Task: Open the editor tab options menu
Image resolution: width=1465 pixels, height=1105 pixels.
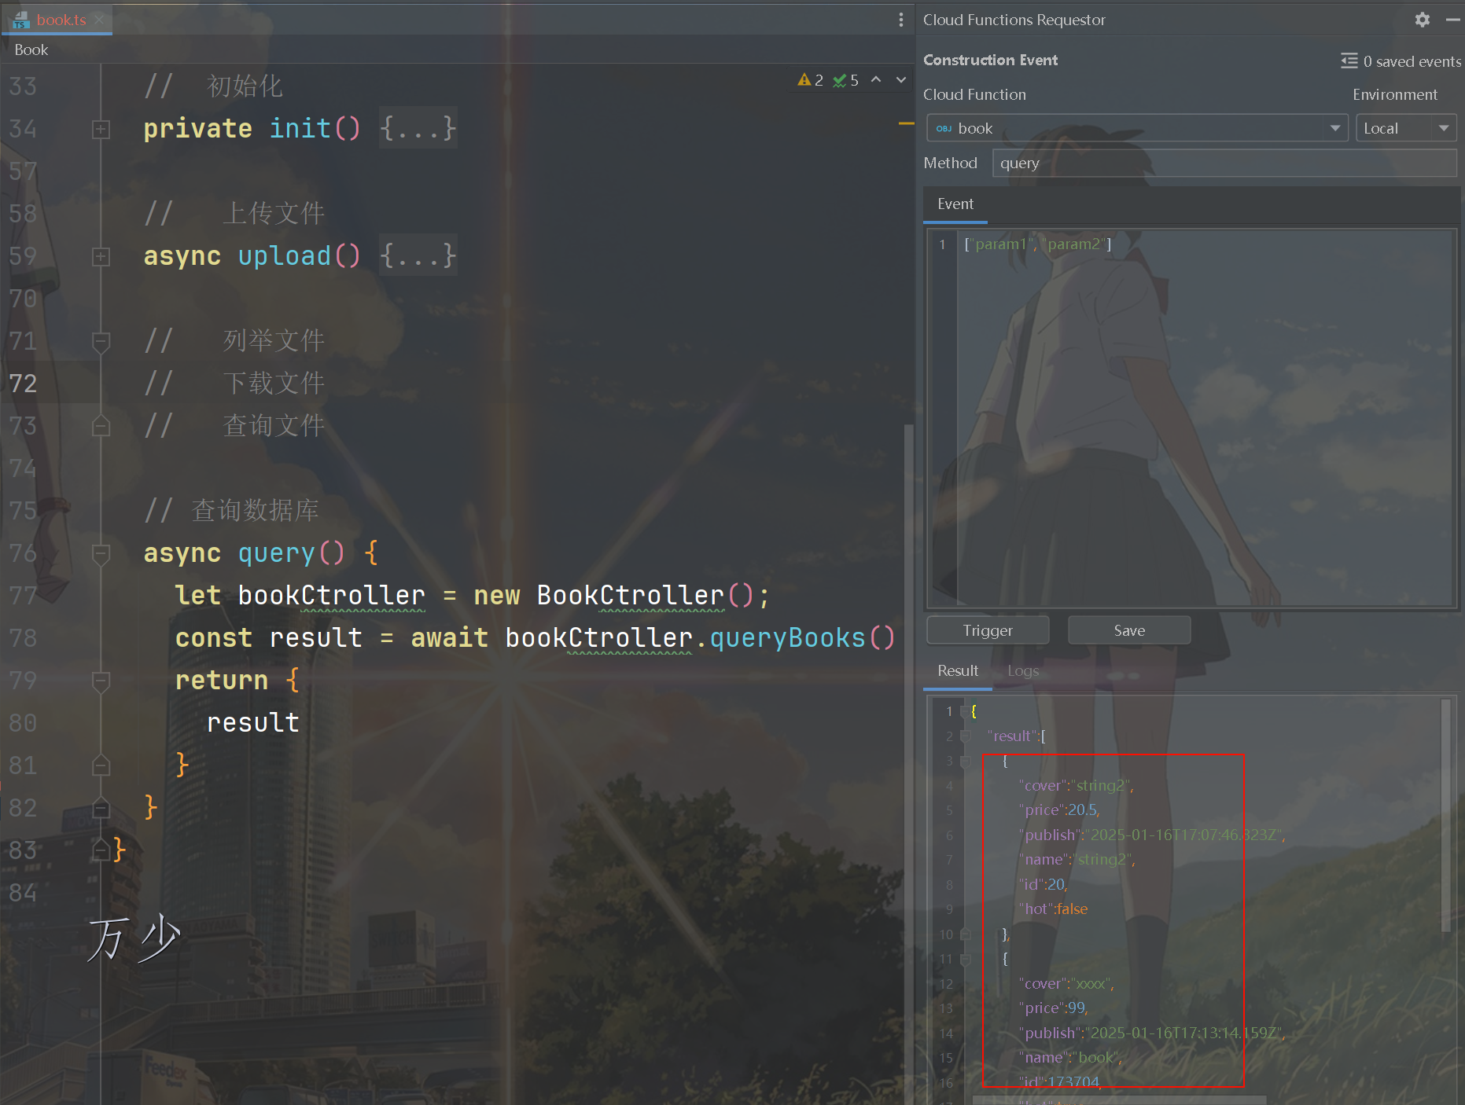Action: tap(900, 20)
